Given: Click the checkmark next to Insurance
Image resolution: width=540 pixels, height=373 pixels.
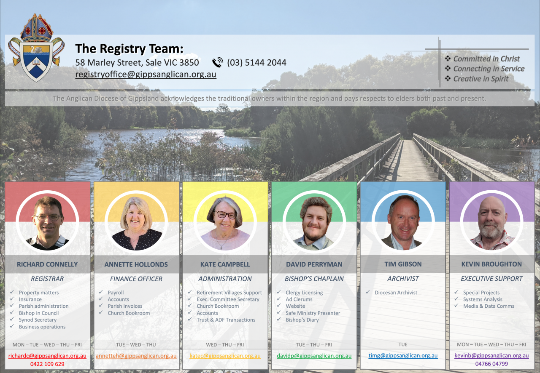Looking at the screenshot, I should 11,299.
